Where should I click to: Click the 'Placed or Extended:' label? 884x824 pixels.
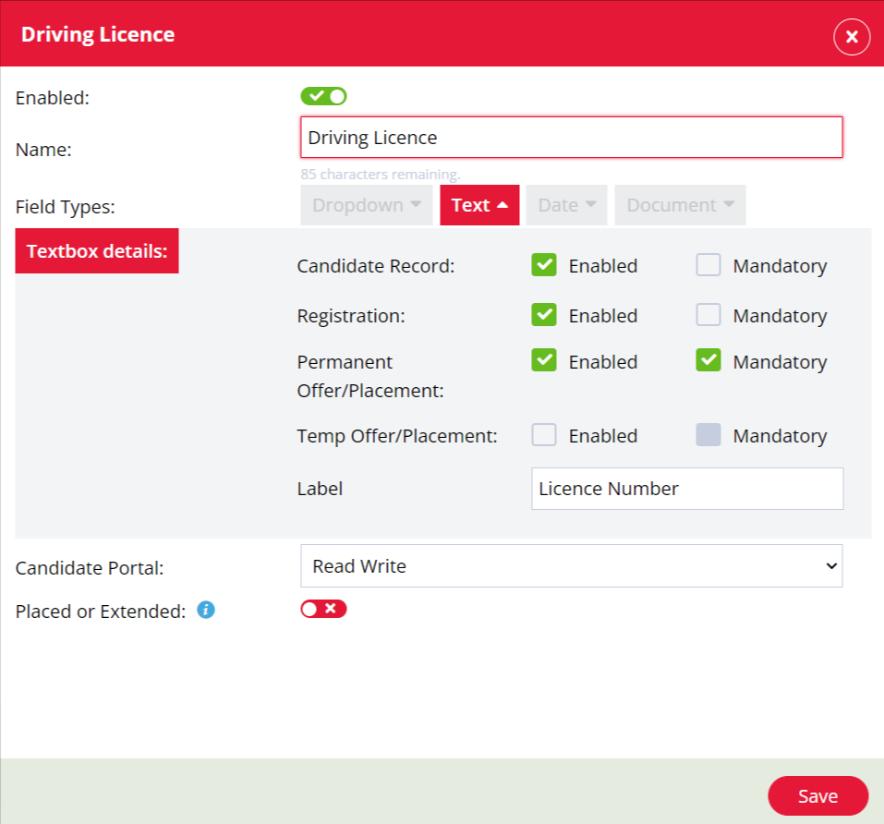coord(101,612)
